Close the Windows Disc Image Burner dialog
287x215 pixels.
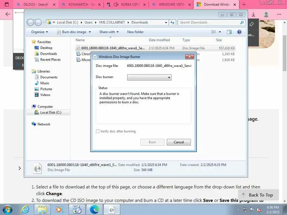tap(190, 57)
